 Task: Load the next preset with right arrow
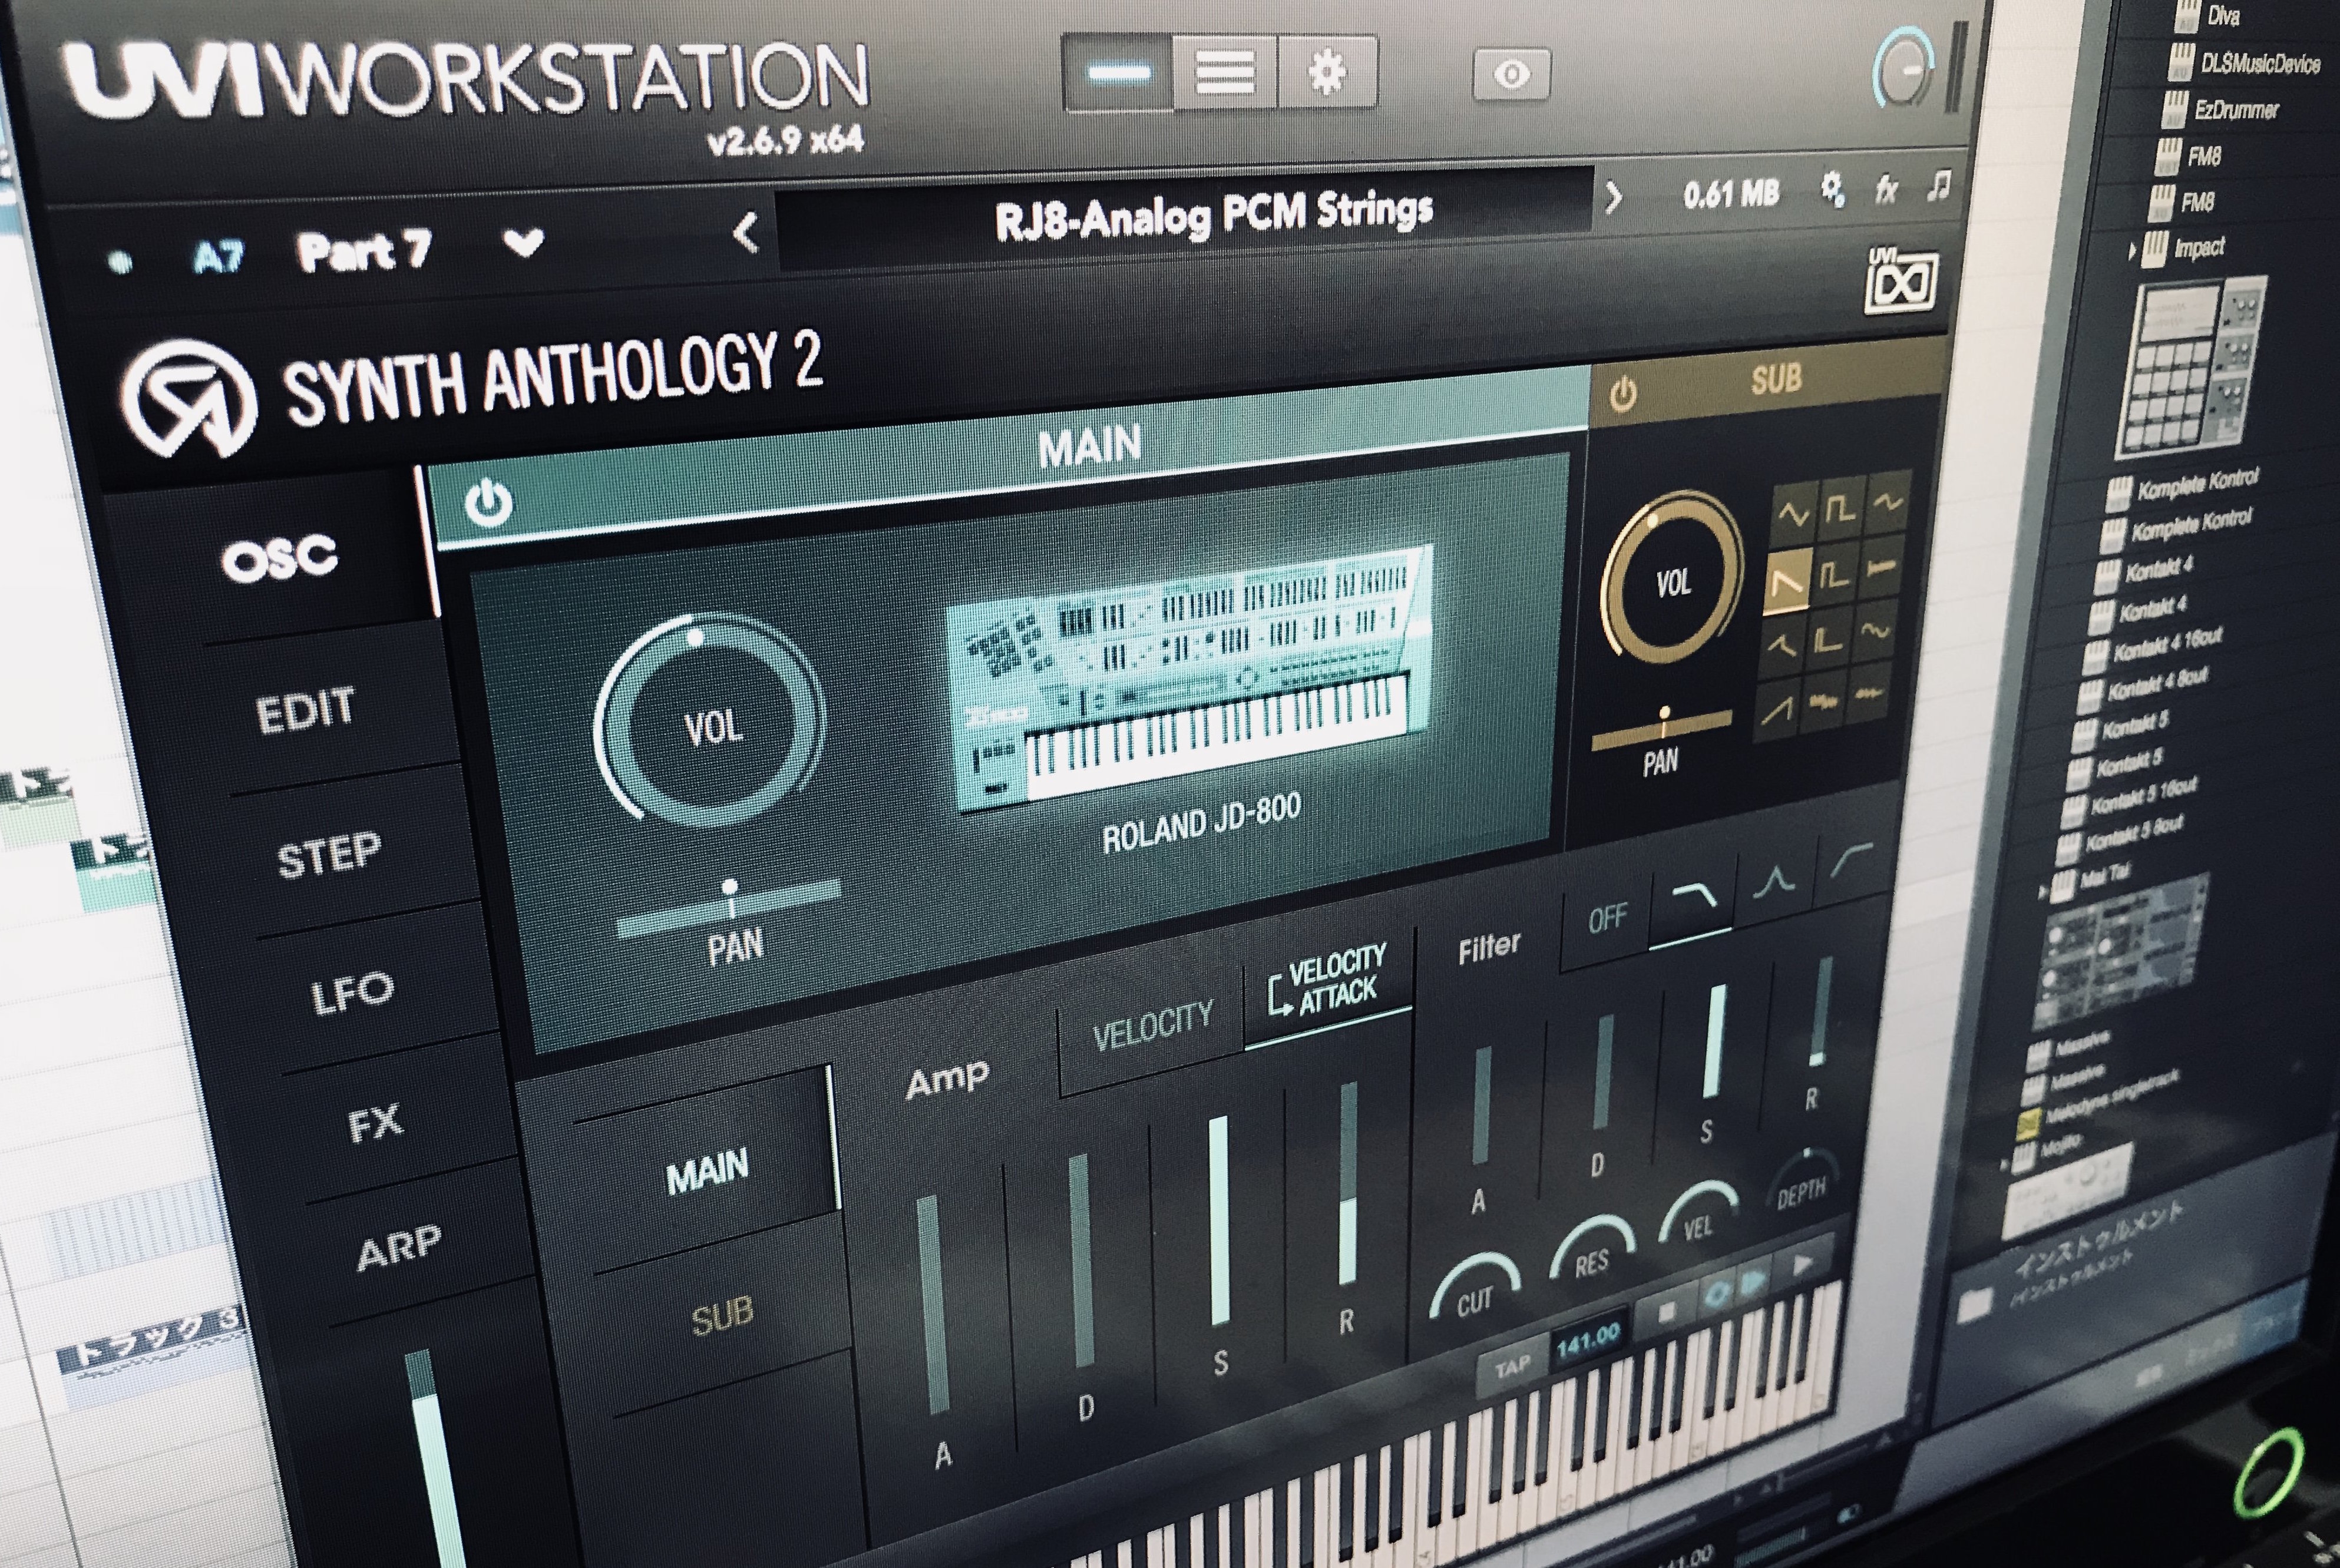pyautogui.click(x=1613, y=198)
